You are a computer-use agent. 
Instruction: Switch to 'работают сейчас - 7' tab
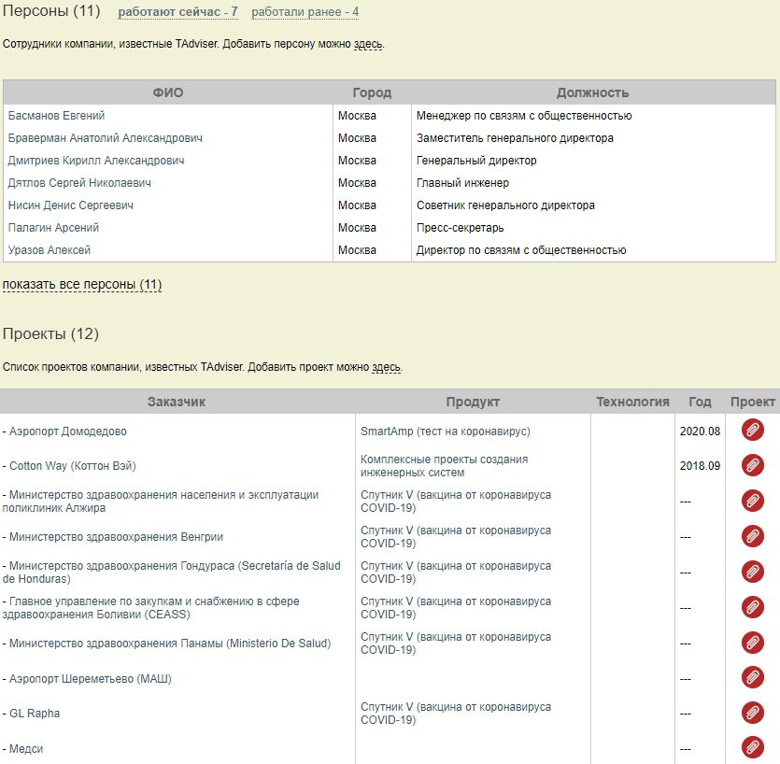pos(177,12)
